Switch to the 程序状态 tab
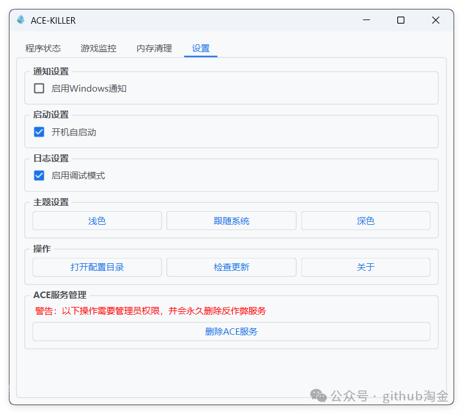This screenshot has height=414, width=463. click(x=43, y=48)
